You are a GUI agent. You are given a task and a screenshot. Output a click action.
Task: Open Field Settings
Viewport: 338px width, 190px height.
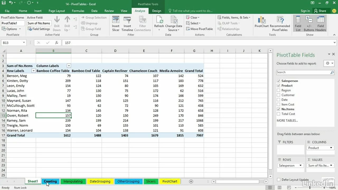click(x=39, y=29)
